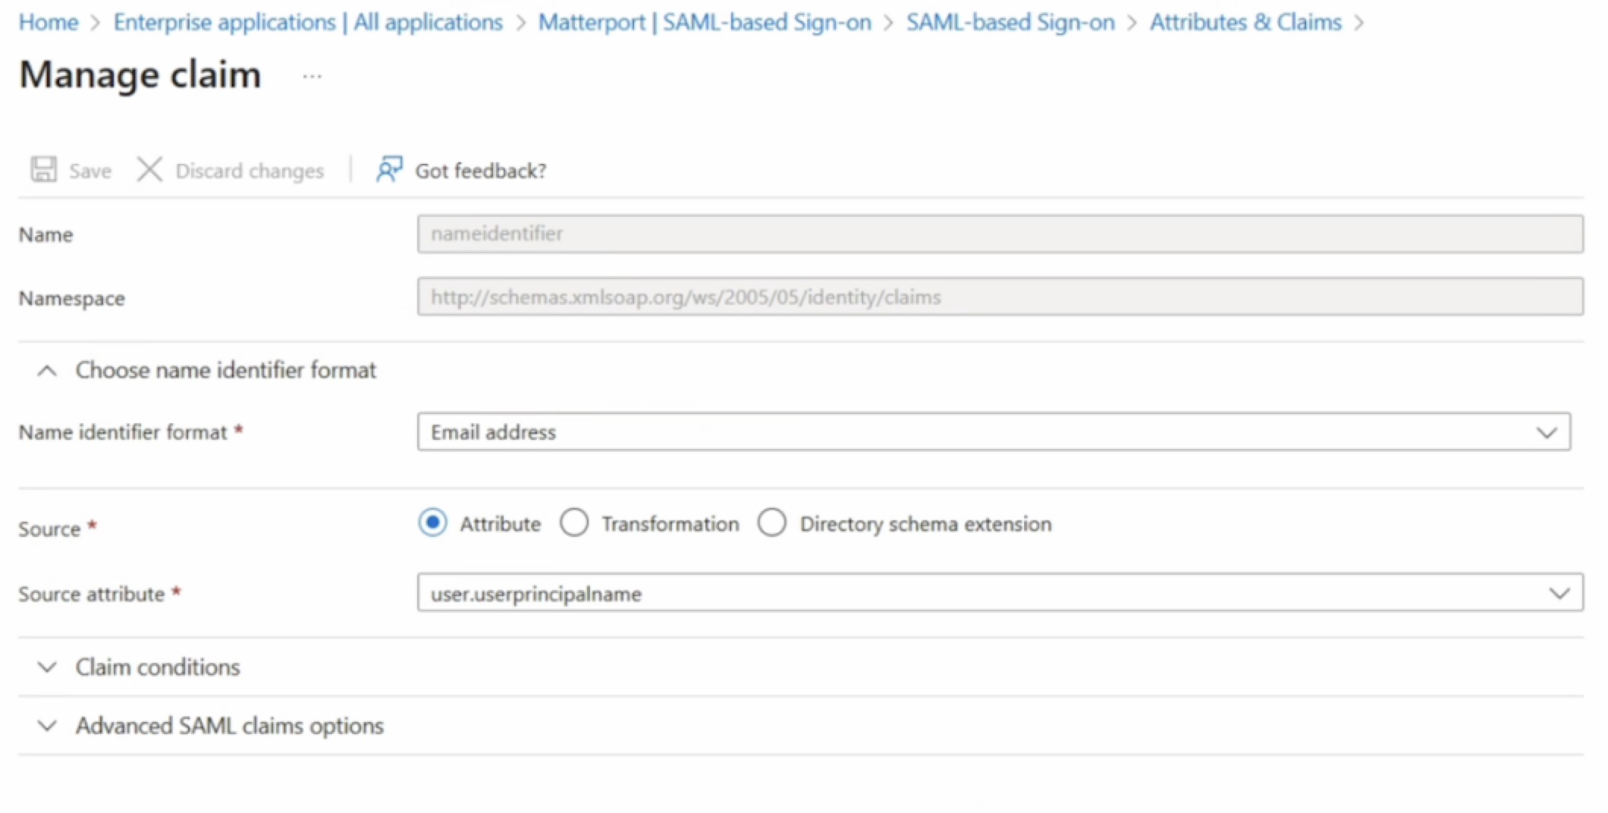Image resolution: width=1608 pixels, height=813 pixels.
Task: Click the chevron on Name identifier format
Action: click(x=1547, y=432)
